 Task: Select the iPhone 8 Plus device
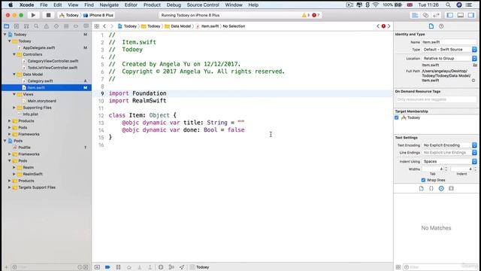[98, 15]
